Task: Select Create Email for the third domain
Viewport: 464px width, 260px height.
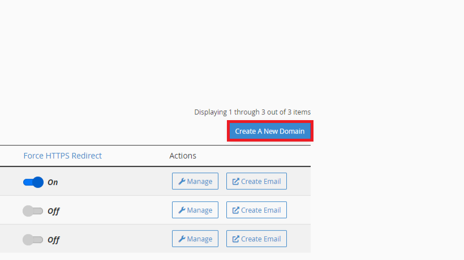Action: (256, 239)
